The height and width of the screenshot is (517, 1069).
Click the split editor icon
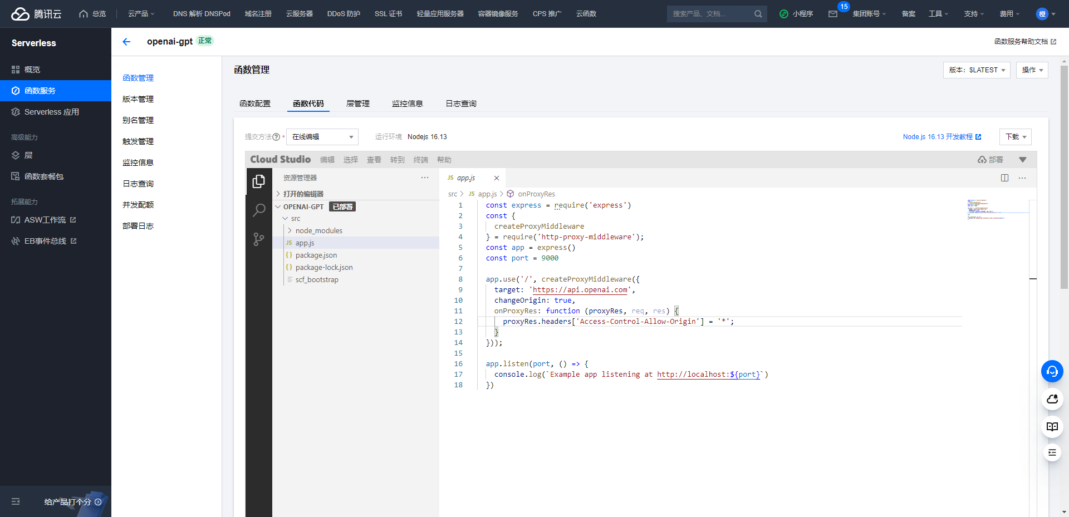(x=1004, y=178)
